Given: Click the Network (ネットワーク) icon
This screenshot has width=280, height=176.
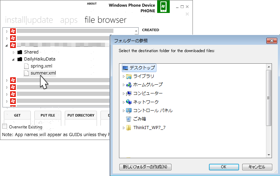Looking at the screenshot, I should [x=128, y=102].
